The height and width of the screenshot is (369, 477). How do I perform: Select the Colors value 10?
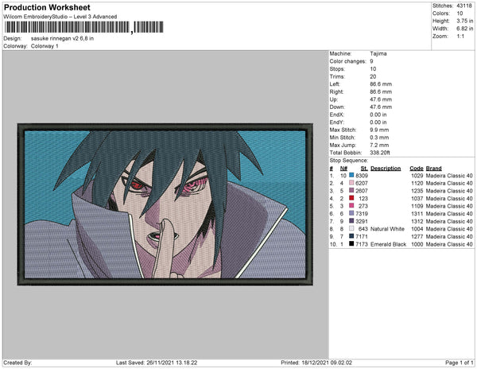coord(460,14)
